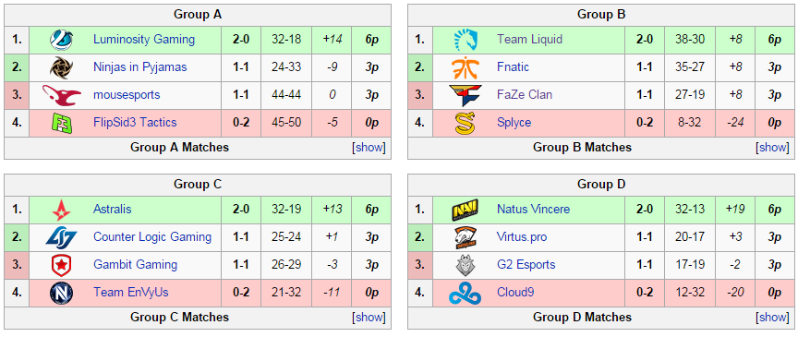Click the FaZe Clan logo
The width and height of the screenshot is (798, 337).
pyautogui.click(x=465, y=95)
